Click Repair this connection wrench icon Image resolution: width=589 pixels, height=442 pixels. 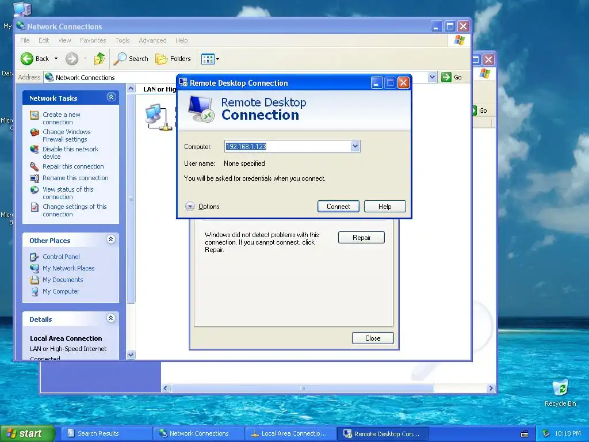[x=34, y=166]
